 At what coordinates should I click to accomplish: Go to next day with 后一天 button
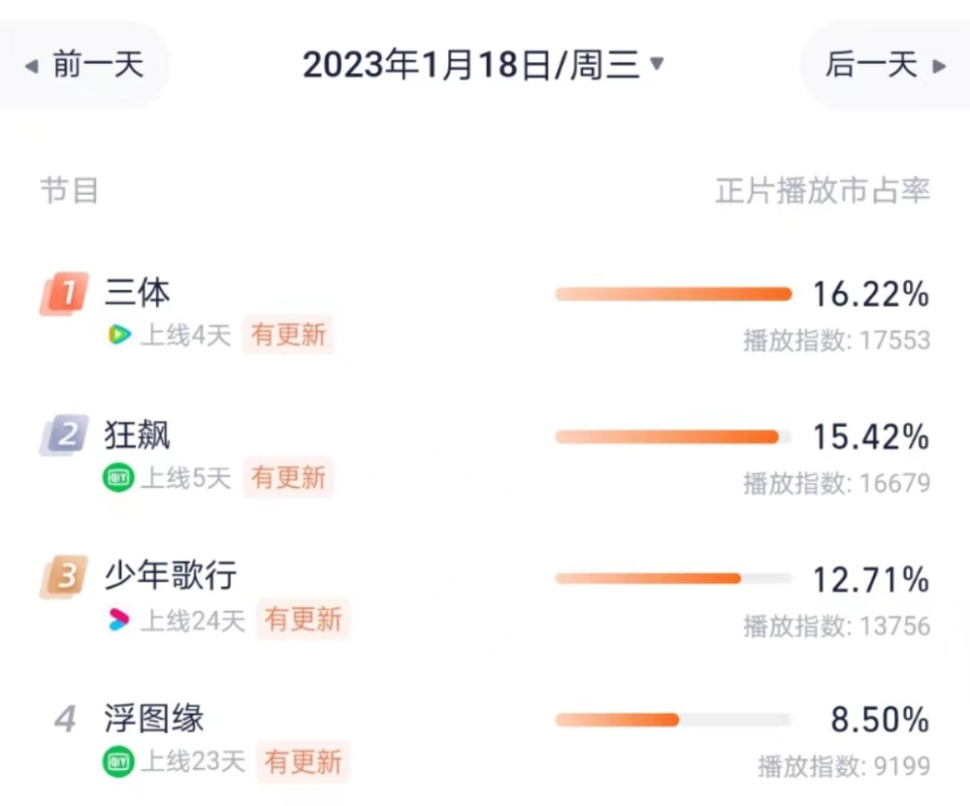pyautogui.click(x=886, y=64)
